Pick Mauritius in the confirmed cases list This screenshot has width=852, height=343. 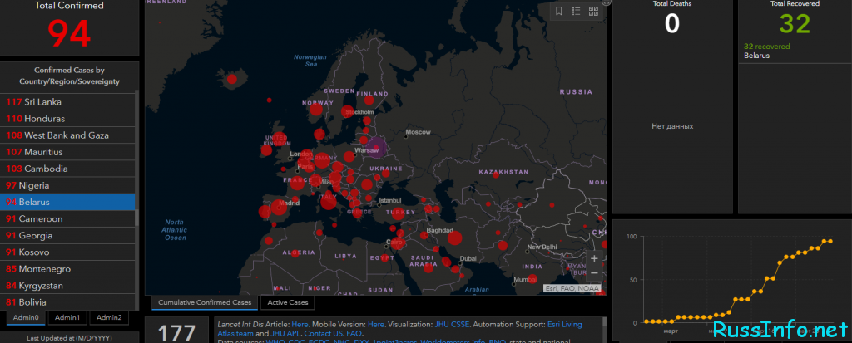click(67, 152)
